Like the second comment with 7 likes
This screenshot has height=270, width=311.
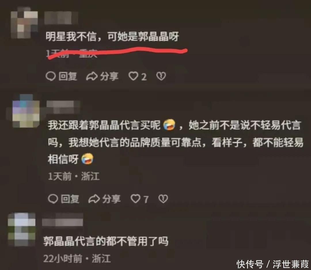click(x=135, y=199)
